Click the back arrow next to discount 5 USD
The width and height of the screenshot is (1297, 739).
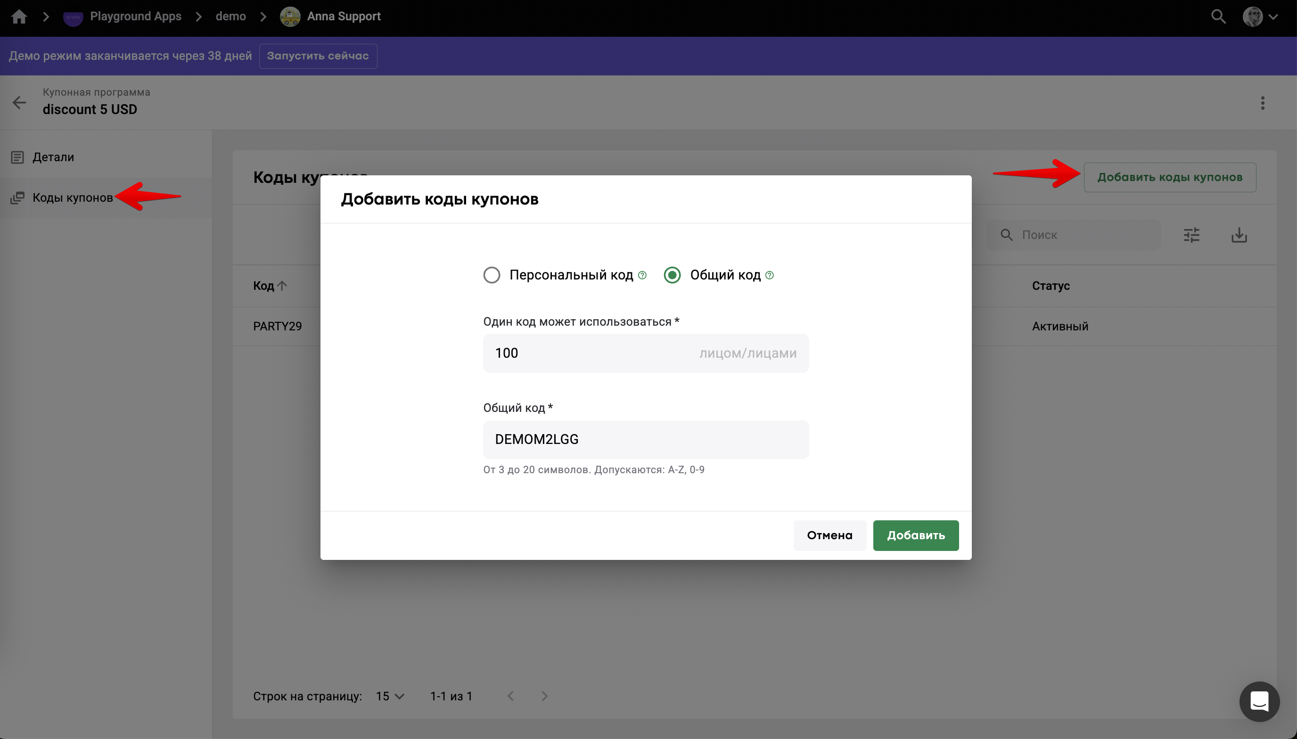19,103
